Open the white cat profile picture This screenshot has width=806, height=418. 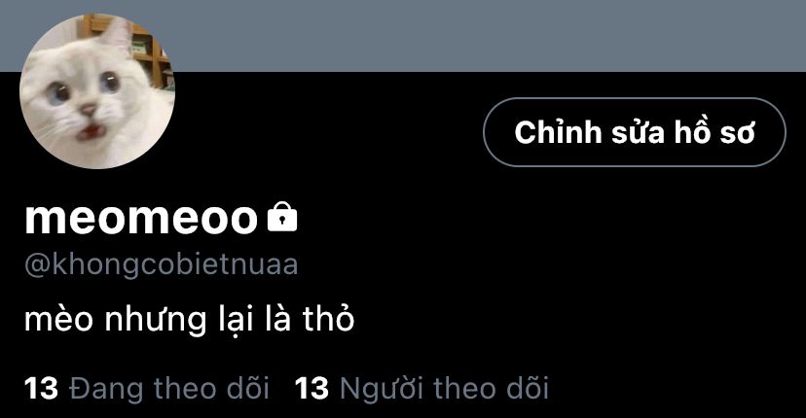[x=97, y=91]
